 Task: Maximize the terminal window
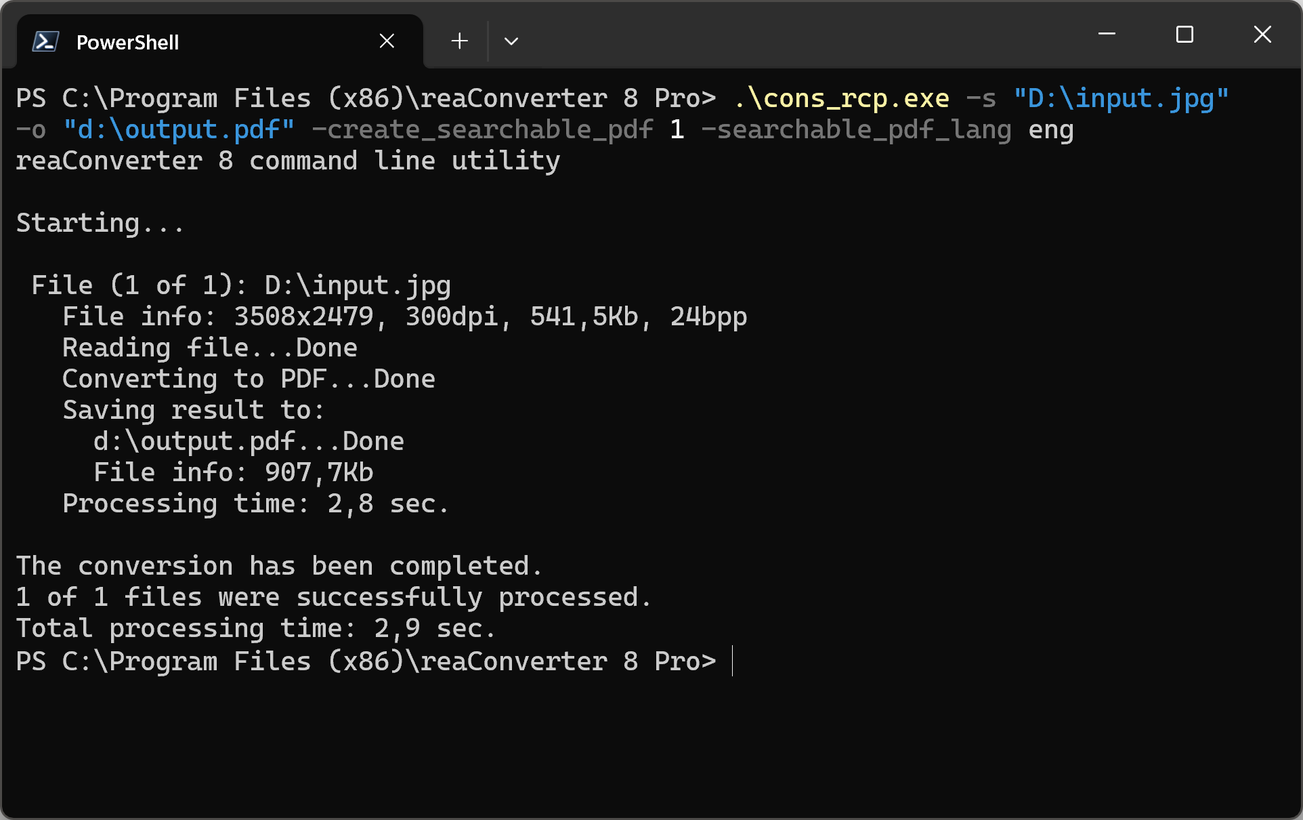pyautogui.click(x=1184, y=34)
